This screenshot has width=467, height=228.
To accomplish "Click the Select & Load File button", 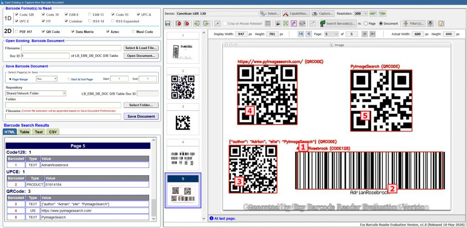I will 141,48.
